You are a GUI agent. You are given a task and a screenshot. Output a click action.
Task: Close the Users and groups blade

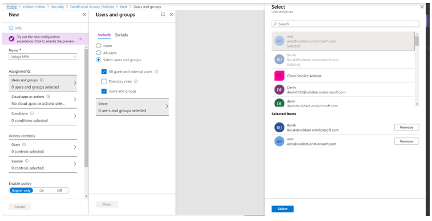(171, 14)
